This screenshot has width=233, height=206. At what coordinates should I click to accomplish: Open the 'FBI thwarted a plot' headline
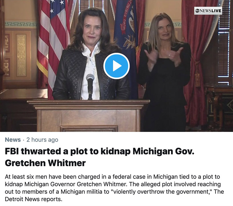point(100,157)
